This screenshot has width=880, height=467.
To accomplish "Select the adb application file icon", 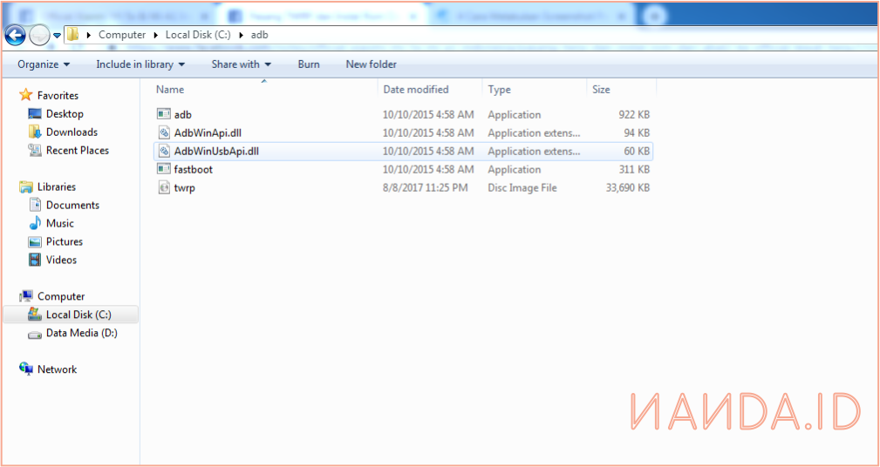I will pyautogui.click(x=164, y=114).
